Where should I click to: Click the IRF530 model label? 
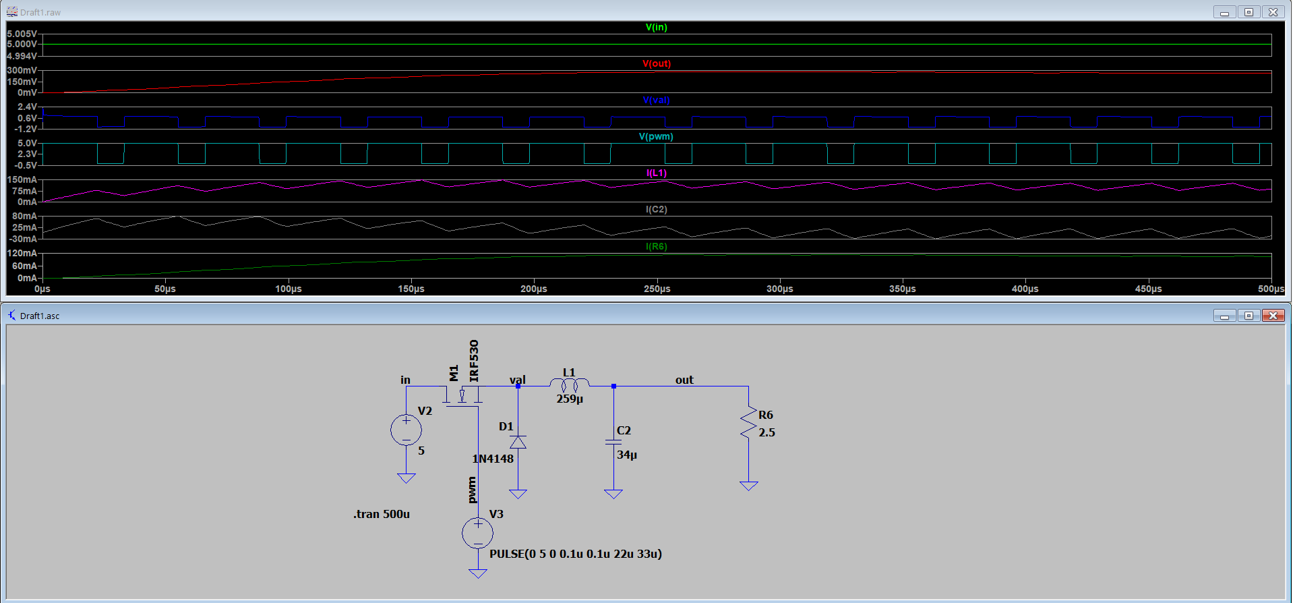click(x=474, y=361)
